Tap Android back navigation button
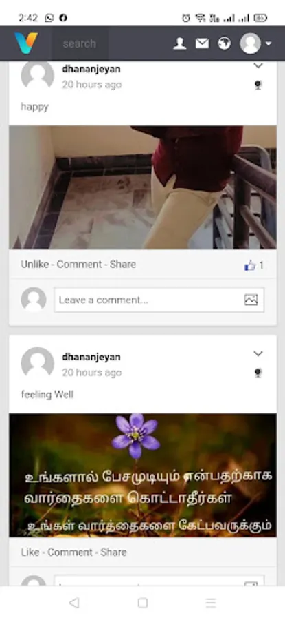285x620 pixels. click(x=73, y=603)
